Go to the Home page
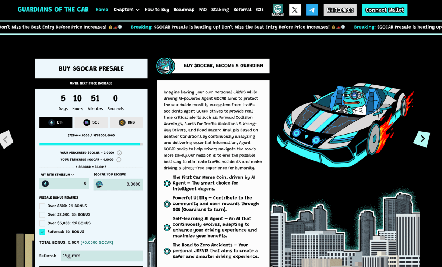442x267 pixels. point(102,10)
